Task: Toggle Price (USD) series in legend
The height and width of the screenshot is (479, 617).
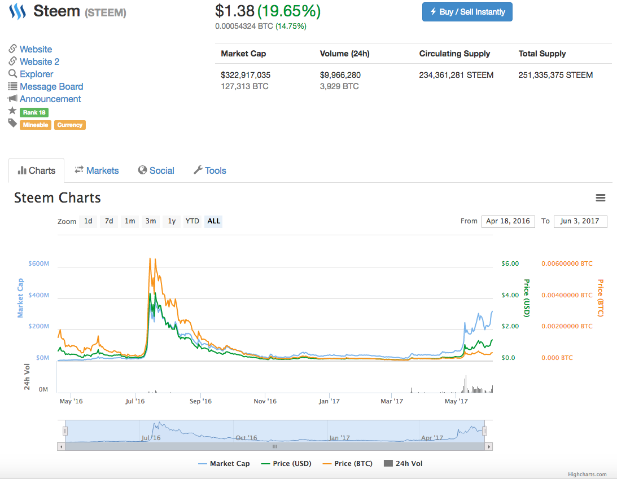Action: click(286, 464)
